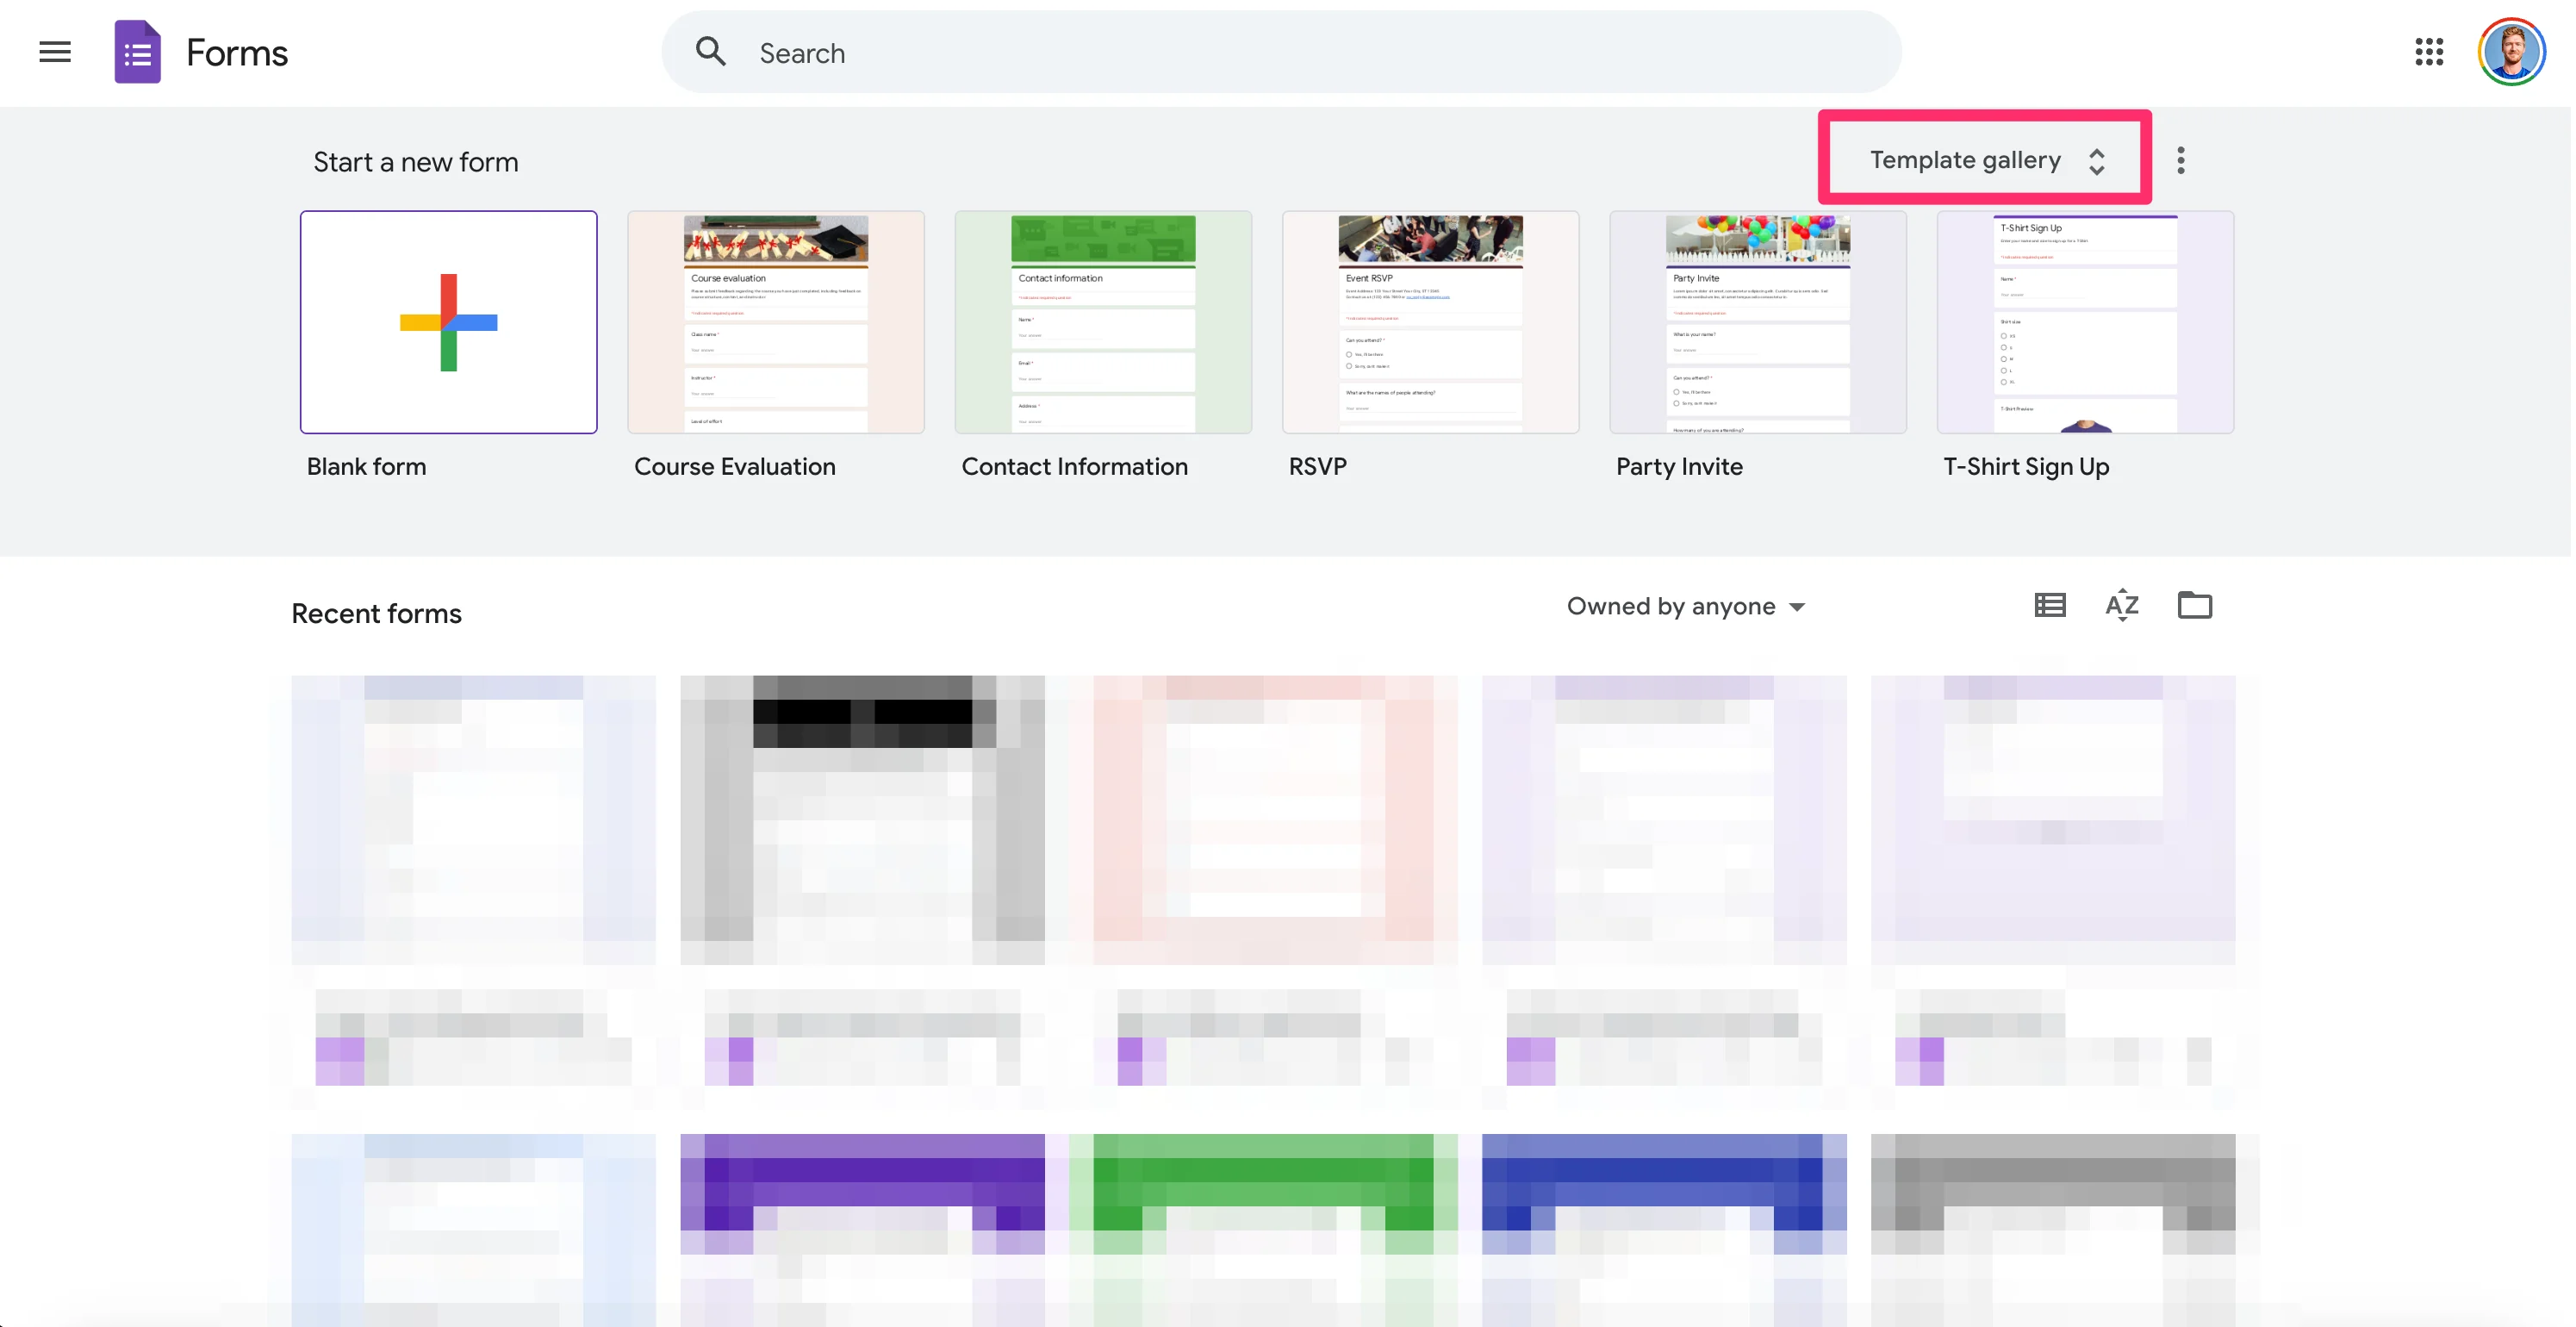The height and width of the screenshot is (1327, 2576).
Task: Open the Google apps grid
Action: click(2429, 52)
